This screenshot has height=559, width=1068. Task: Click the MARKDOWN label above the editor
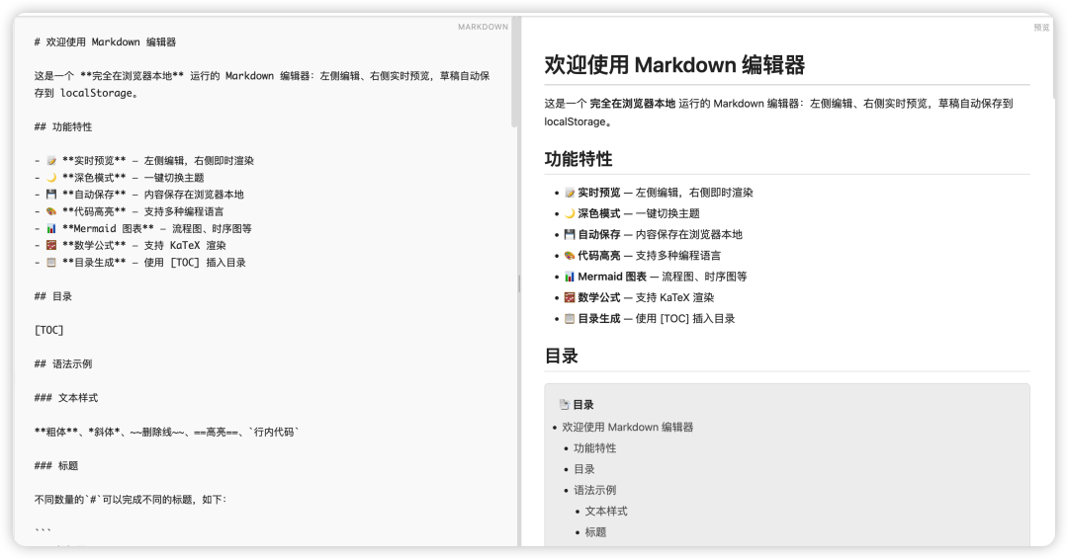point(483,28)
